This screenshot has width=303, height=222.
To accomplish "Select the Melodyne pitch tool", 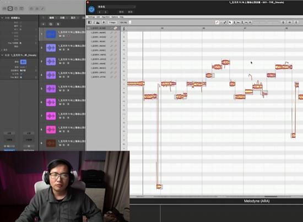I will tap(234, 23).
